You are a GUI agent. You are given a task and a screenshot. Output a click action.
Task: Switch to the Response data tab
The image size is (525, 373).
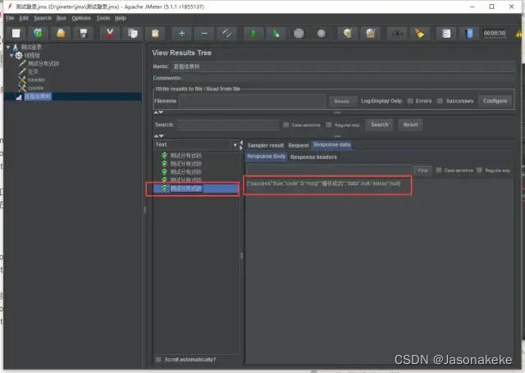[331, 145]
